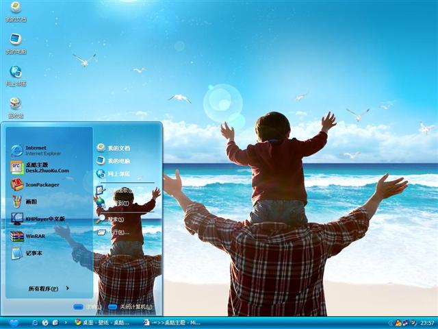The width and height of the screenshot is (438, 329).
Task: Click the globe browser quick launch icon
Action: pos(45,323)
